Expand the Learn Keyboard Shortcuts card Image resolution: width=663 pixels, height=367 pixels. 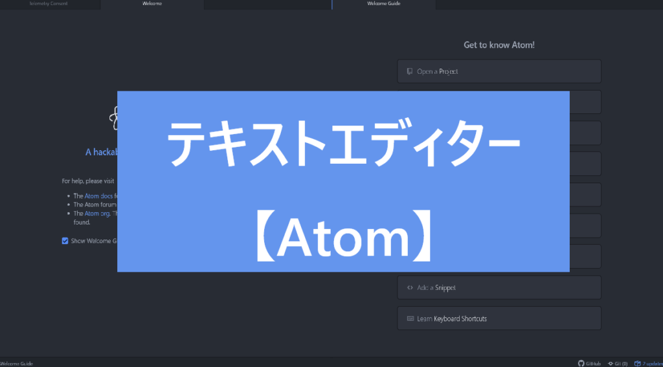click(499, 318)
